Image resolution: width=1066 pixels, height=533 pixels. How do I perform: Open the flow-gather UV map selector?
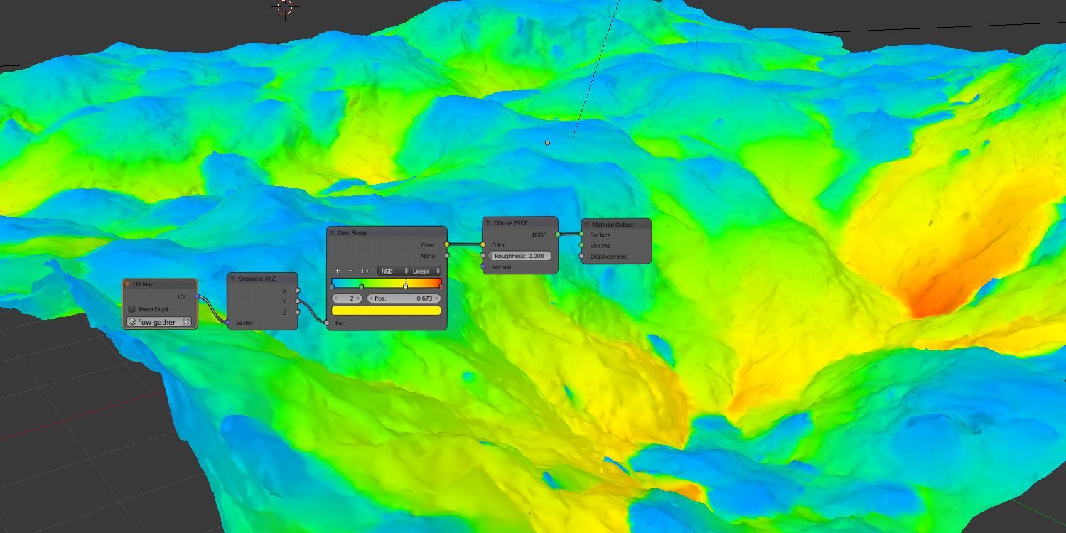click(160, 322)
